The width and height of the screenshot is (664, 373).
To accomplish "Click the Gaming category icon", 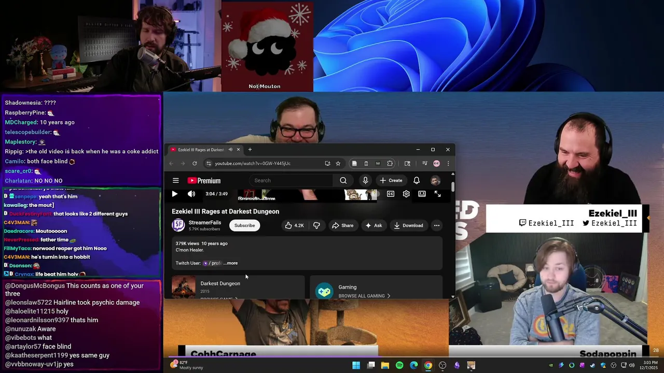I will click(324, 291).
